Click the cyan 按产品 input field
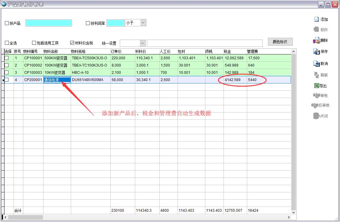This screenshot has width=340, height=222. click(49, 23)
